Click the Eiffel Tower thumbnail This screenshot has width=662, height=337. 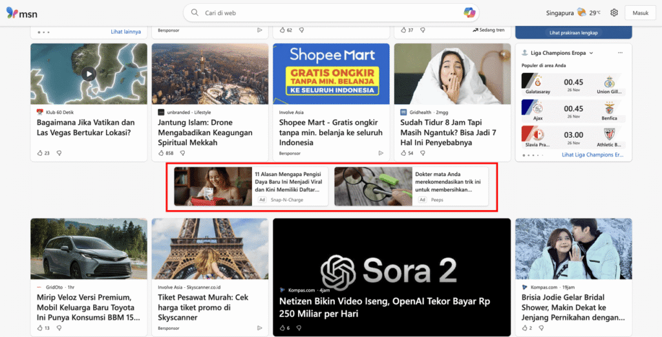tap(210, 249)
